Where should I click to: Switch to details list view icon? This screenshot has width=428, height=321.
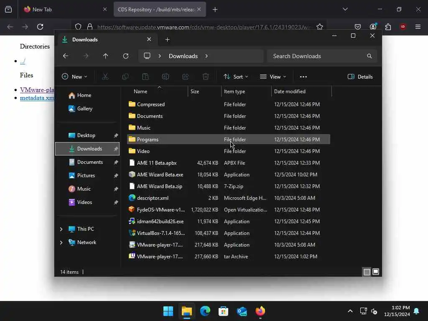367,272
